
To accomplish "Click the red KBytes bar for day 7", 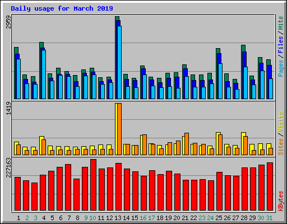I will 68,188.
